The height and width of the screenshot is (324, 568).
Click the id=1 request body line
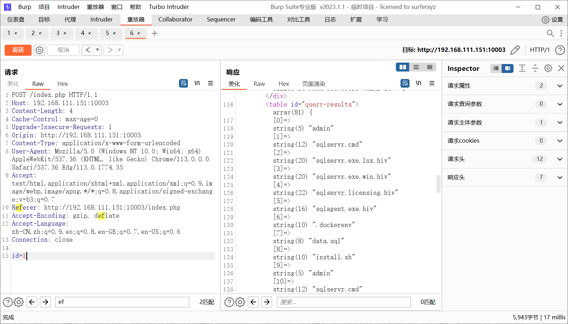pyautogui.click(x=113, y=256)
